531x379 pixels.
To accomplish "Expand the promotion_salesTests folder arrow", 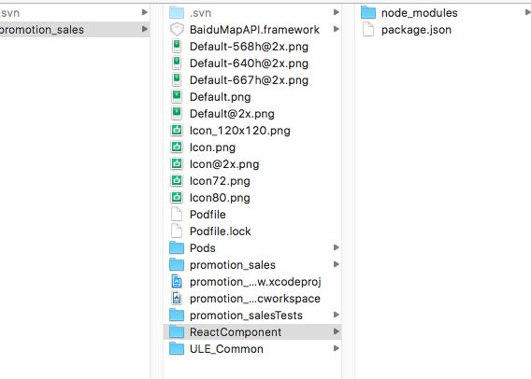I will (337, 315).
